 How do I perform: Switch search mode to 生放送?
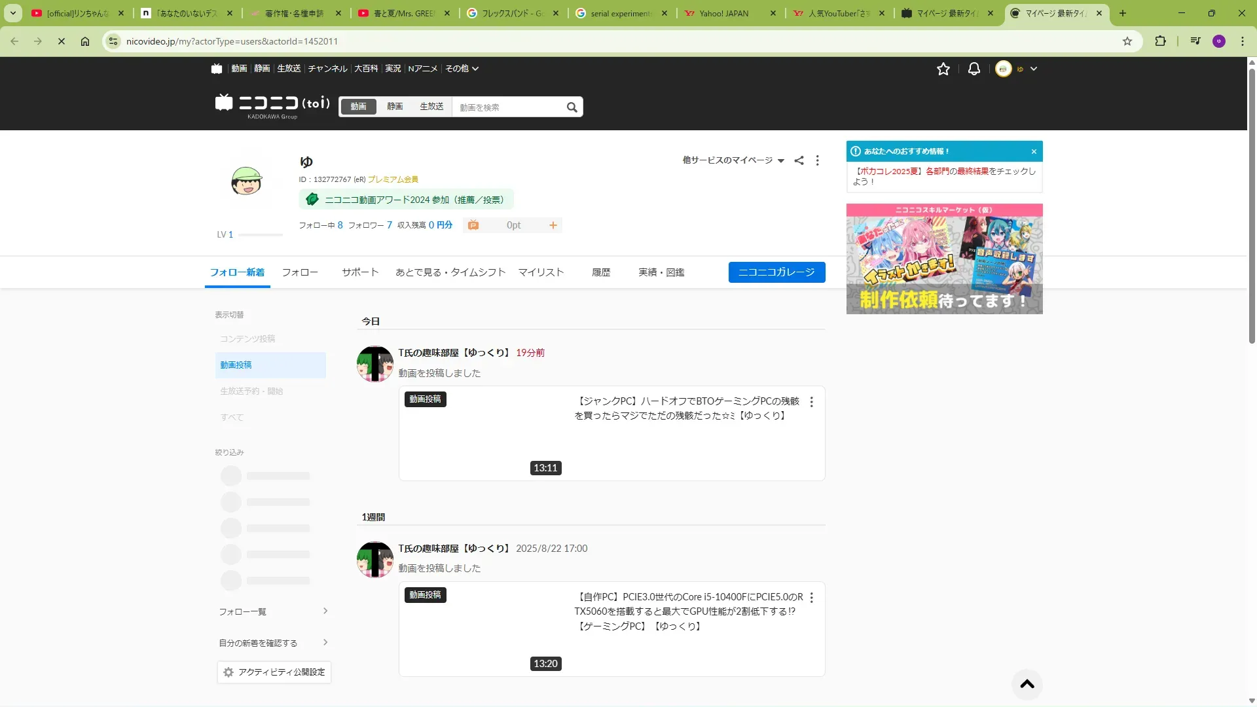click(431, 107)
